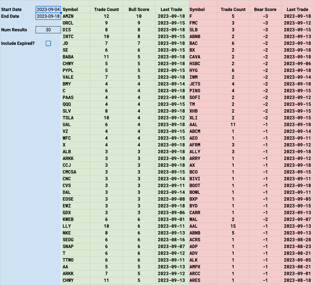The width and height of the screenshot is (314, 285).
Task: Select the PAAS symbol cell
Action: tap(76, 97)
